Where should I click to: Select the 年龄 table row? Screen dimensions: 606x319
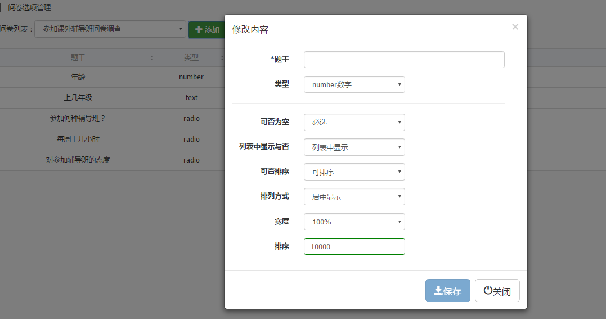click(x=78, y=77)
